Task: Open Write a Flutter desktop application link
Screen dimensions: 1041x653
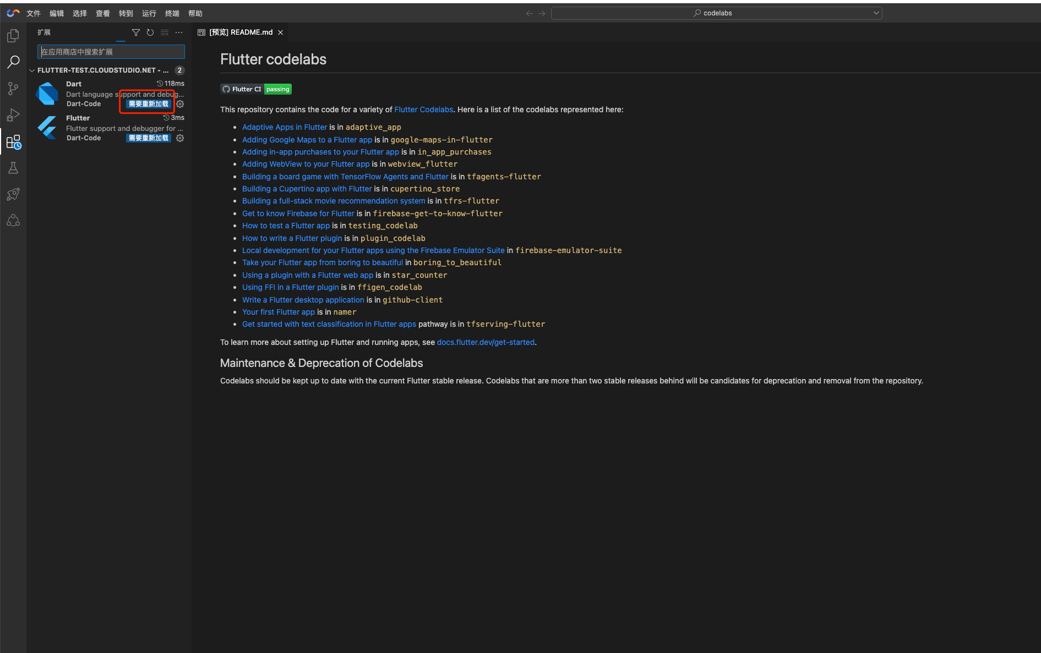Action: tap(303, 300)
